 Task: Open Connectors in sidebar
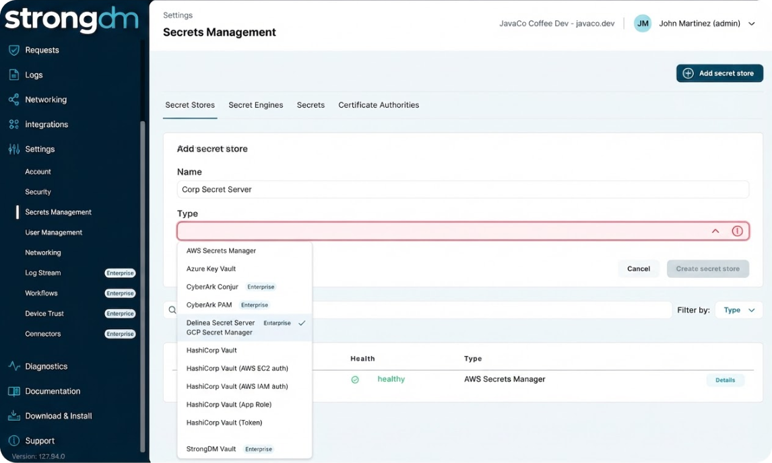(43, 334)
